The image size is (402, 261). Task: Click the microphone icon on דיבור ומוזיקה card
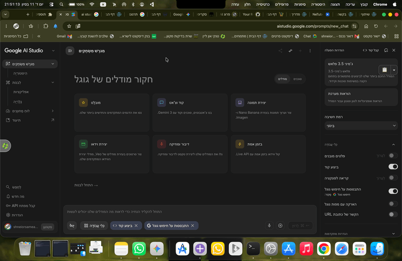point(161,144)
